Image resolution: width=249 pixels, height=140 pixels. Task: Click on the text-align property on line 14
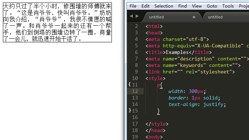(x=183, y=104)
